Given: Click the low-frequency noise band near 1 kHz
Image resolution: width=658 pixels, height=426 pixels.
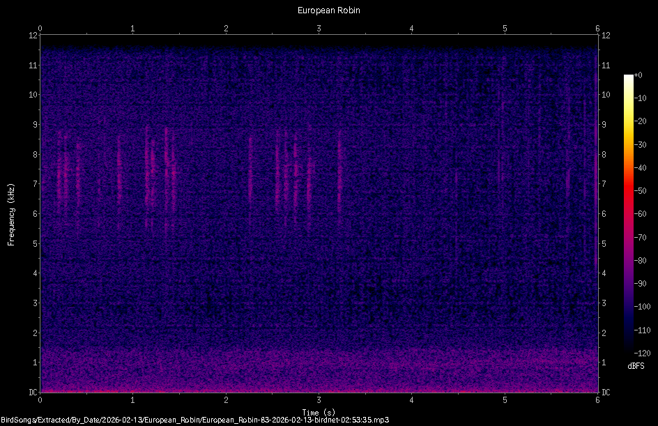Looking at the screenshot, I should (x=314, y=363).
